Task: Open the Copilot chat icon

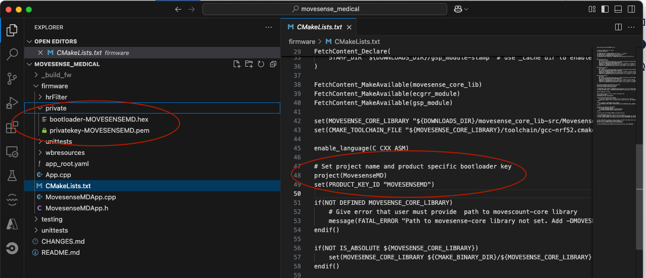Action: pyautogui.click(x=458, y=9)
